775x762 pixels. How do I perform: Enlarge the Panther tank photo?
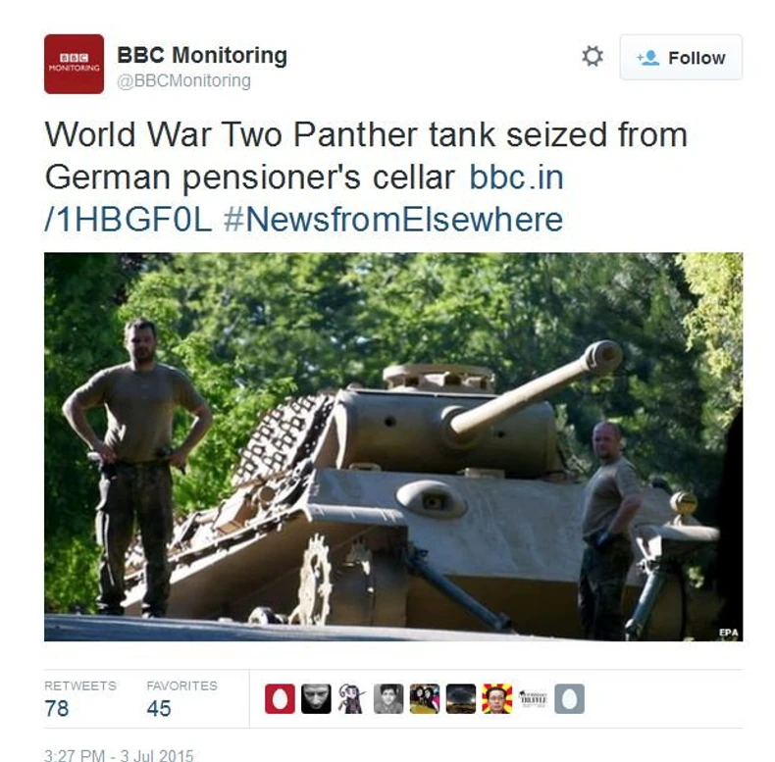coord(393,447)
